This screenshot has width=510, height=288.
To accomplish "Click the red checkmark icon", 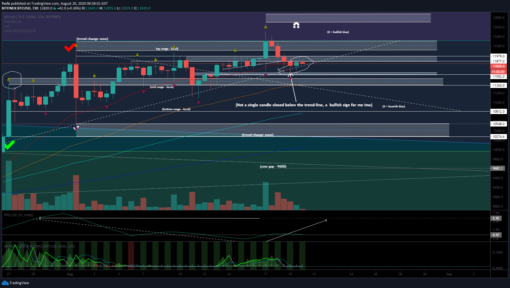I will pyautogui.click(x=70, y=47).
